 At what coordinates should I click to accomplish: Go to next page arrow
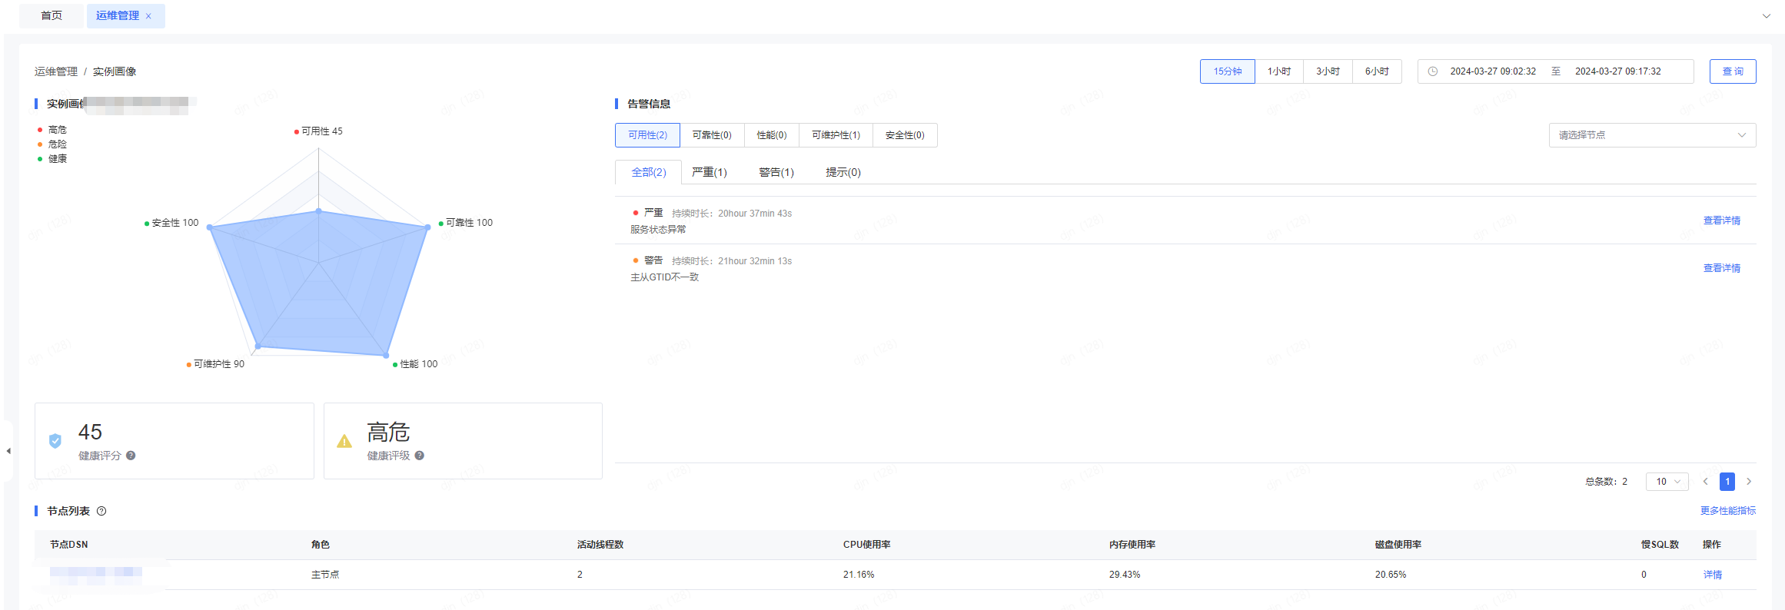click(1749, 482)
